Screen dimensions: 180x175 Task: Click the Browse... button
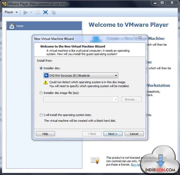pyautogui.click(x=132, y=99)
